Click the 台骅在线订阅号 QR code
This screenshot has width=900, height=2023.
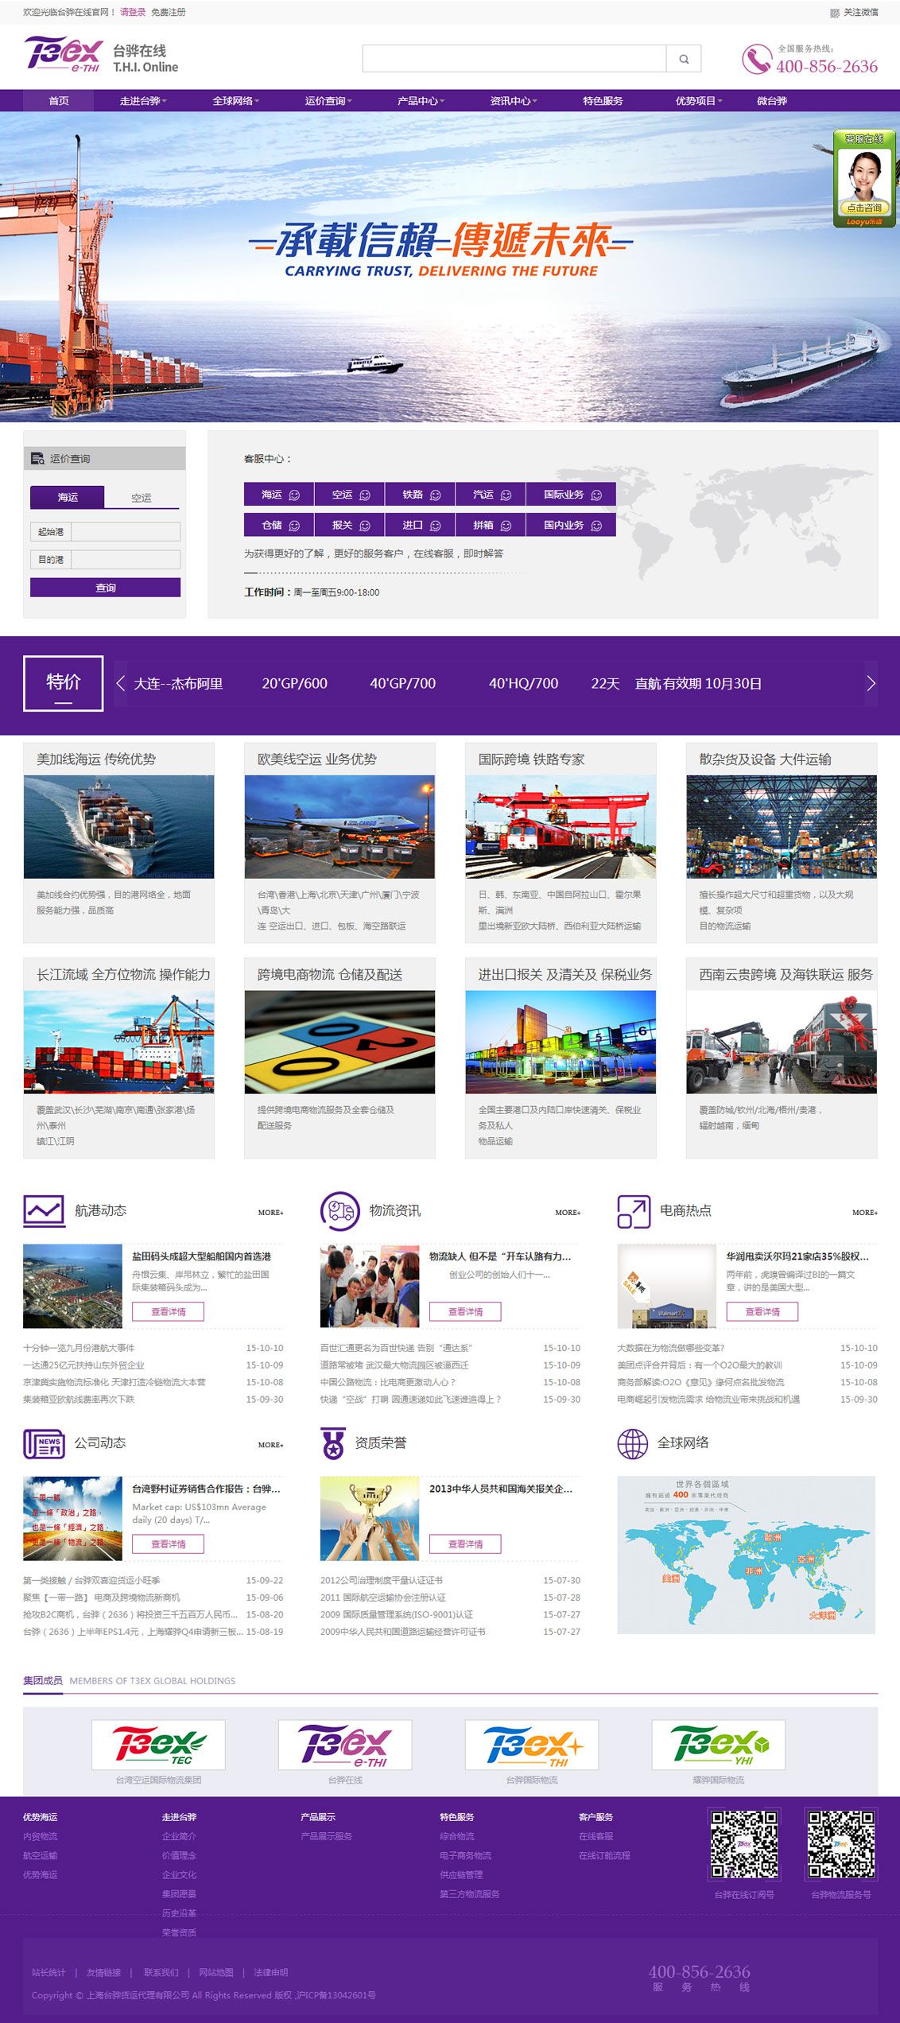click(744, 1845)
